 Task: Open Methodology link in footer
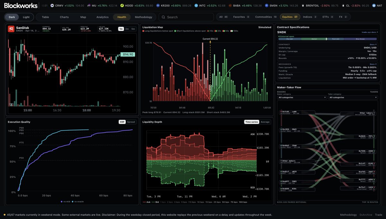pyautogui.click(x=348, y=215)
